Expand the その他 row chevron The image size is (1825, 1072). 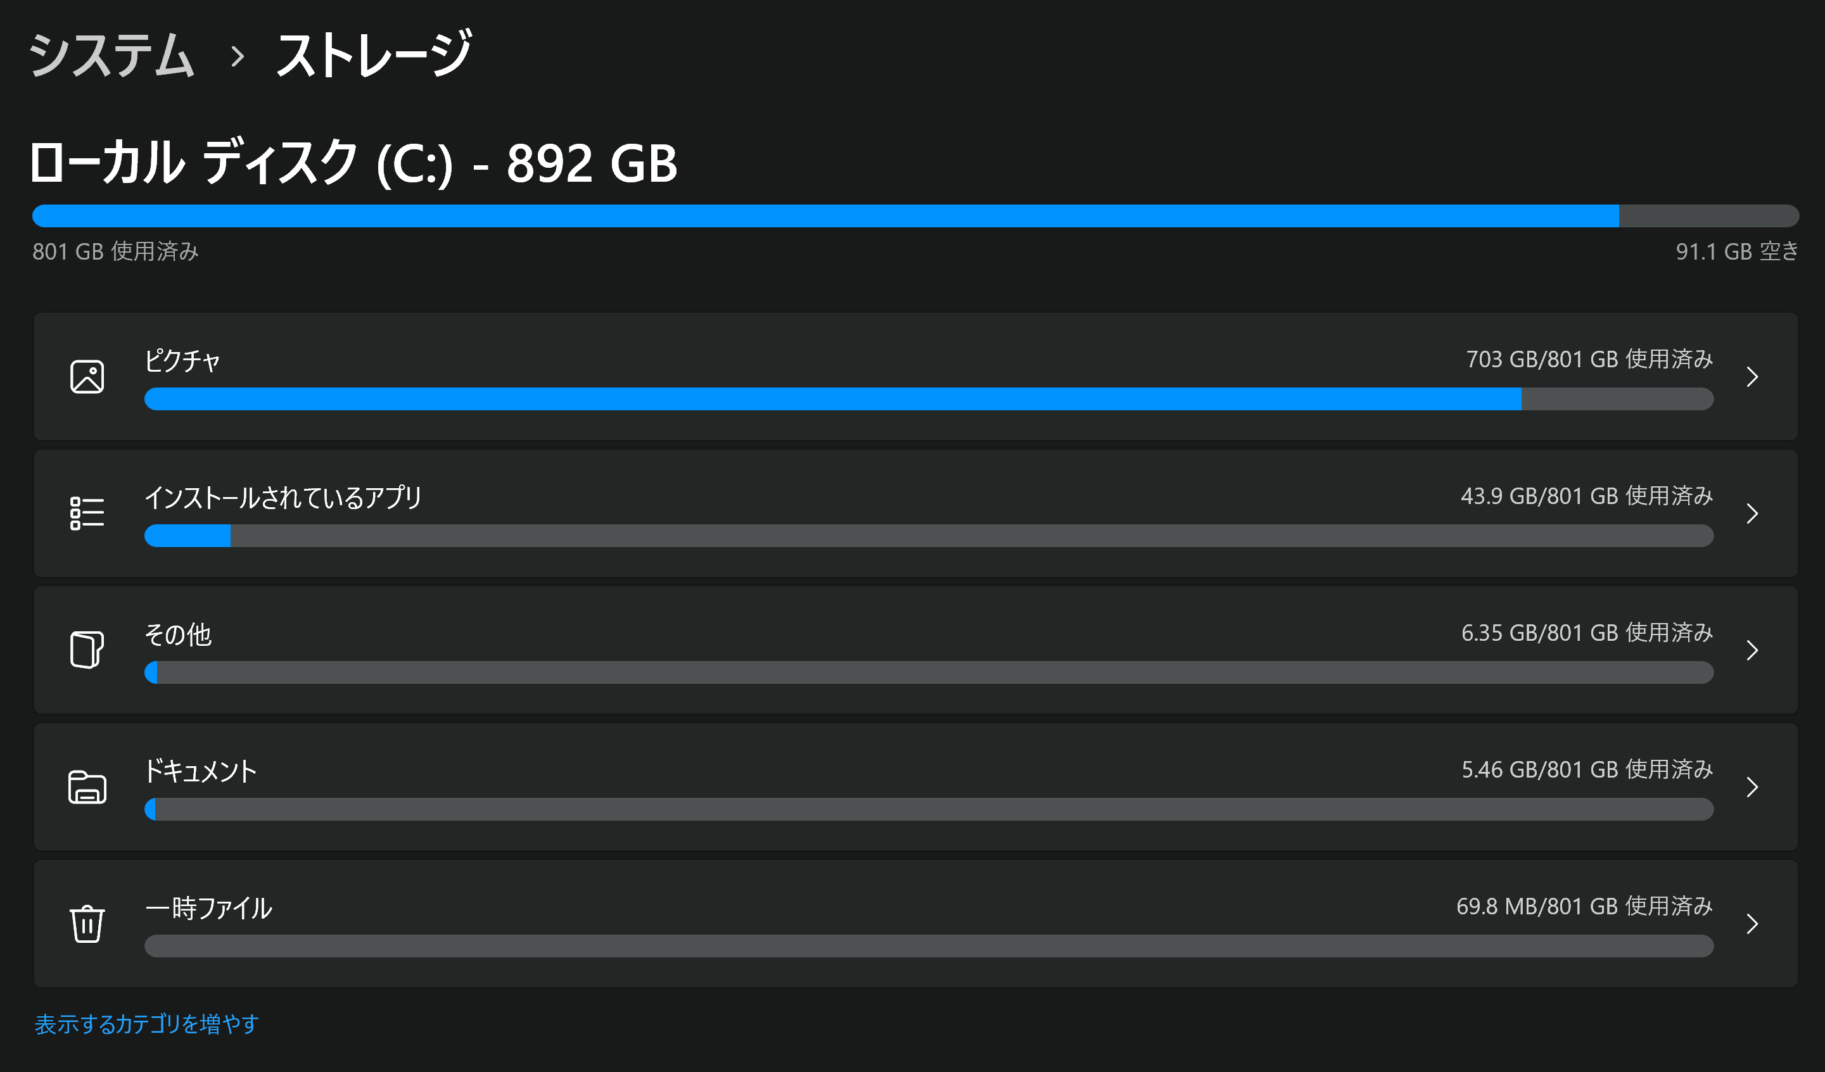(1752, 650)
